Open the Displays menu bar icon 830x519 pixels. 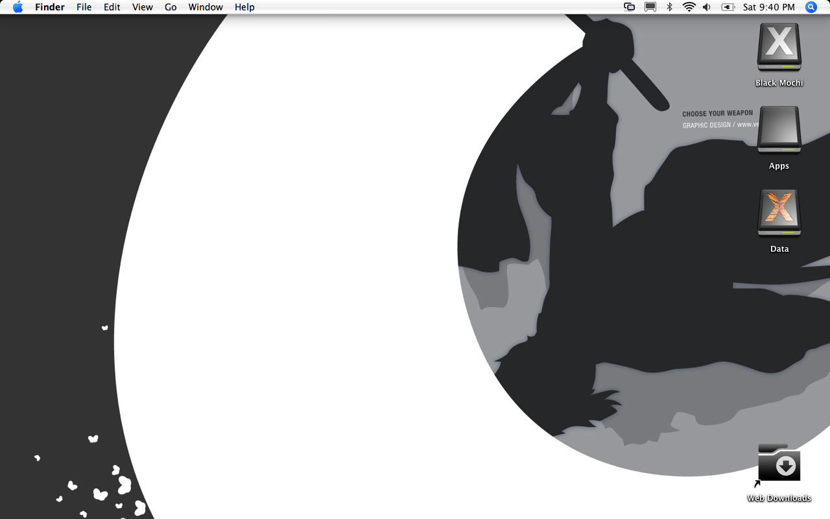(x=629, y=7)
